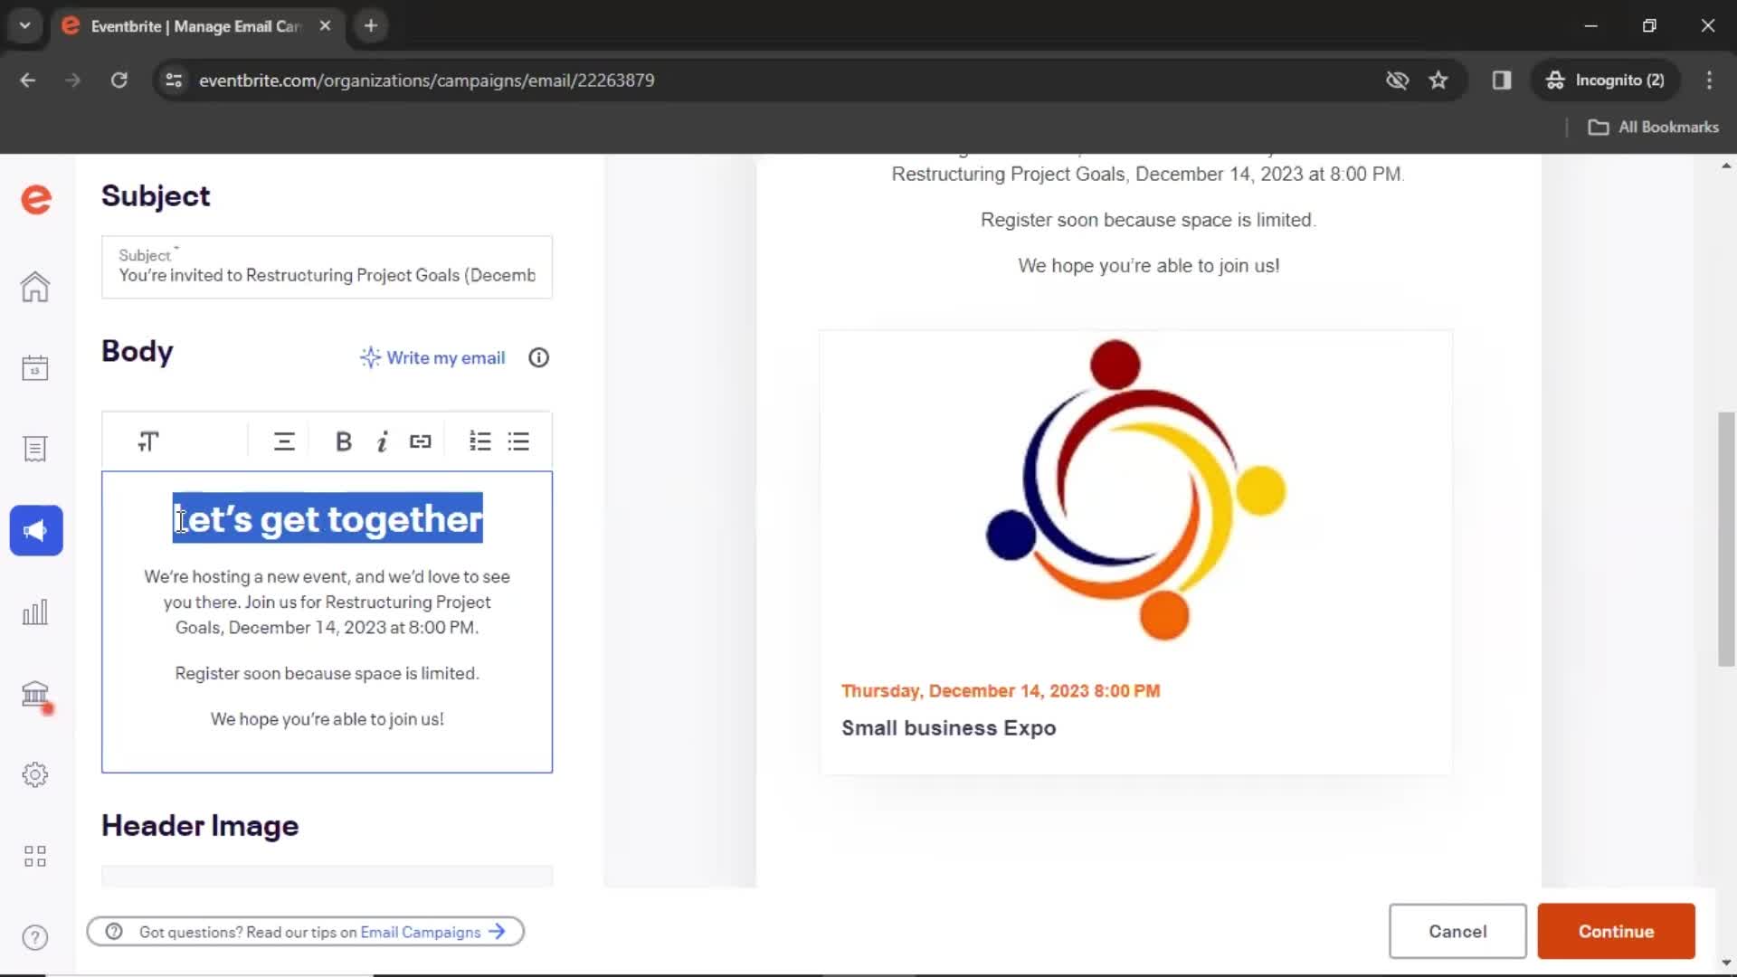This screenshot has width=1737, height=977.
Task: Apply bulleted list formatting
Action: [518, 441]
